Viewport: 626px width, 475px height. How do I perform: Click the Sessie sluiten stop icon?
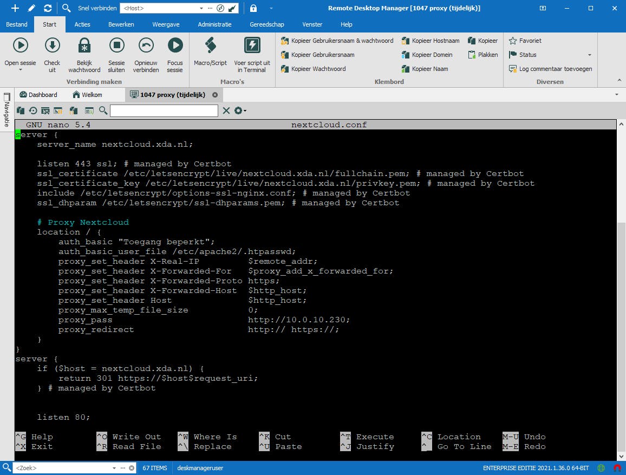pyautogui.click(x=116, y=45)
